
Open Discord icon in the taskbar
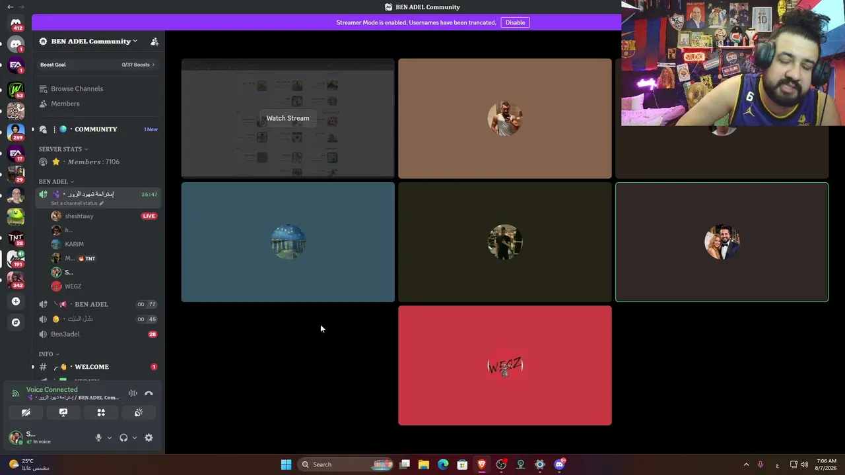click(560, 464)
